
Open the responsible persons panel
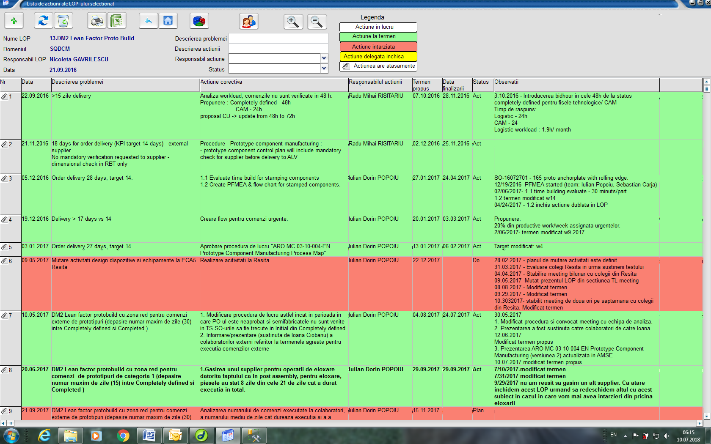(249, 20)
